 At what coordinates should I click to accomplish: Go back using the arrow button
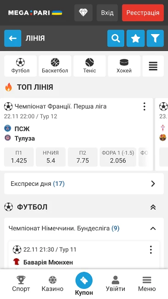tap(12, 38)
